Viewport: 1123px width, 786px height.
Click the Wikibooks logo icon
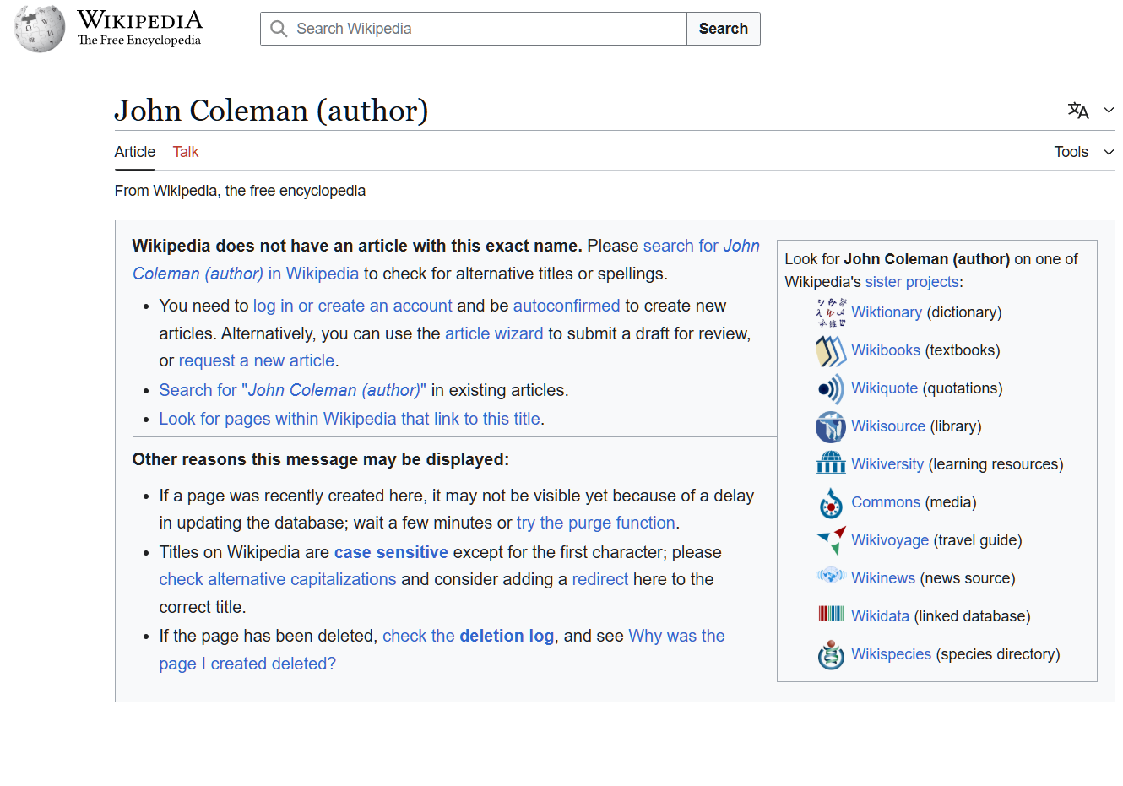(831, 350)
